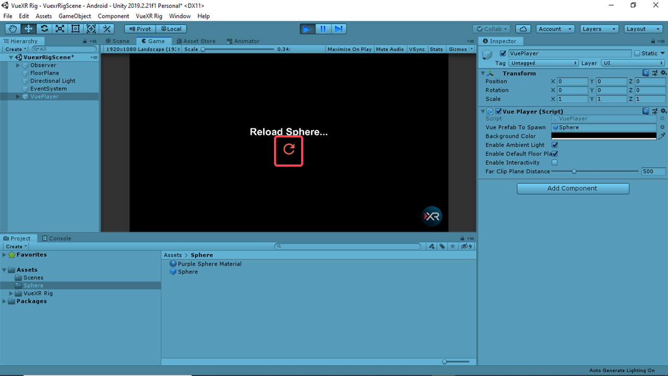
Task: Switch to the Asset Store tab
Action: 196,41
